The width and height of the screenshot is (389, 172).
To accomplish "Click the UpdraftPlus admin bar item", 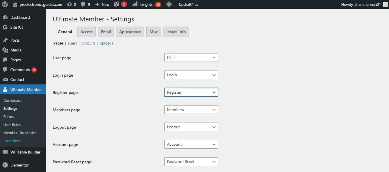I will click(x=189, y=4).
